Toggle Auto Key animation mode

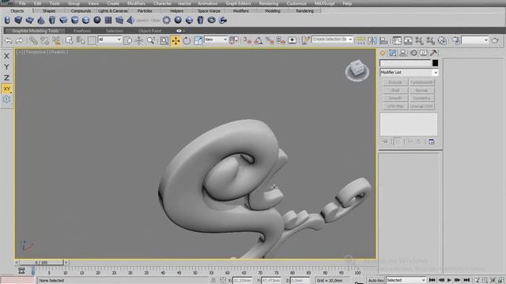[x=376, y=281]
